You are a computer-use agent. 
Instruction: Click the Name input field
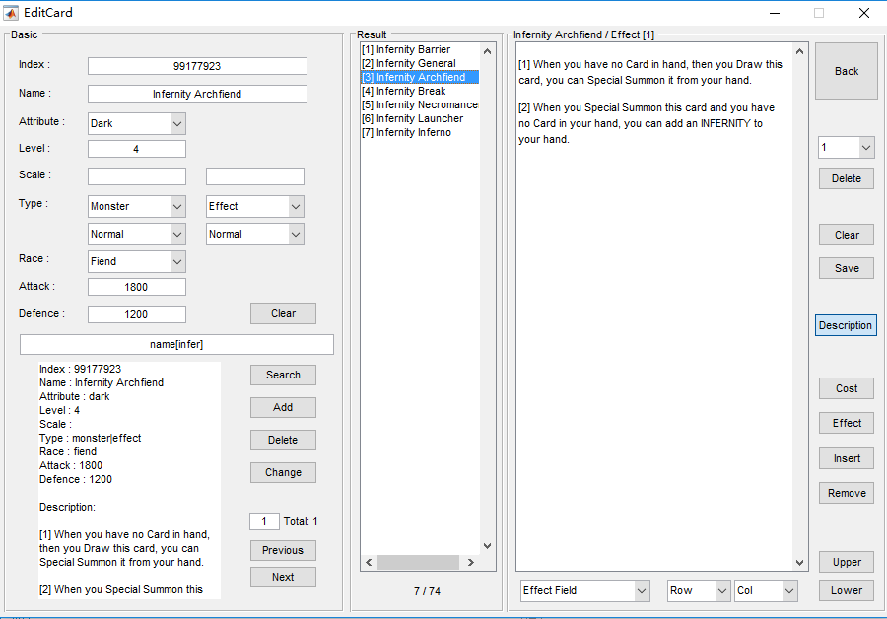[x=197, y=94]
